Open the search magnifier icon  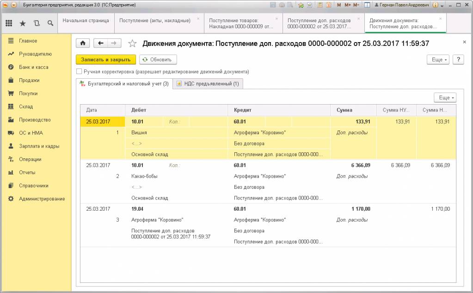pyautogui.click(x=50, y=23)
